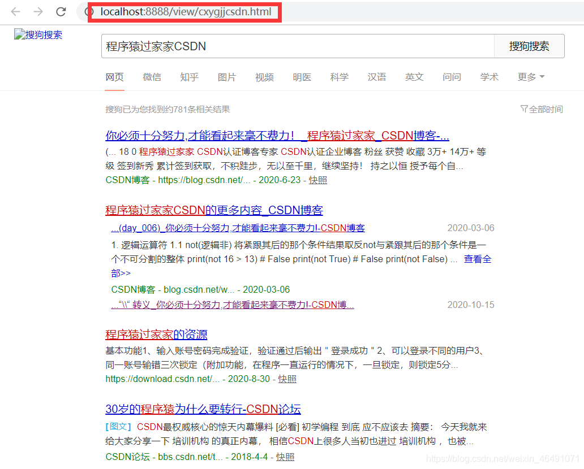Open 快照 for the 2020-6-23 result

pyautogui.click(x=317, y=180)
